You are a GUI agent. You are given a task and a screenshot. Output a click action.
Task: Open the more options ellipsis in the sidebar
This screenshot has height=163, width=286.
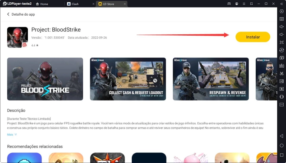coord(282,105)
